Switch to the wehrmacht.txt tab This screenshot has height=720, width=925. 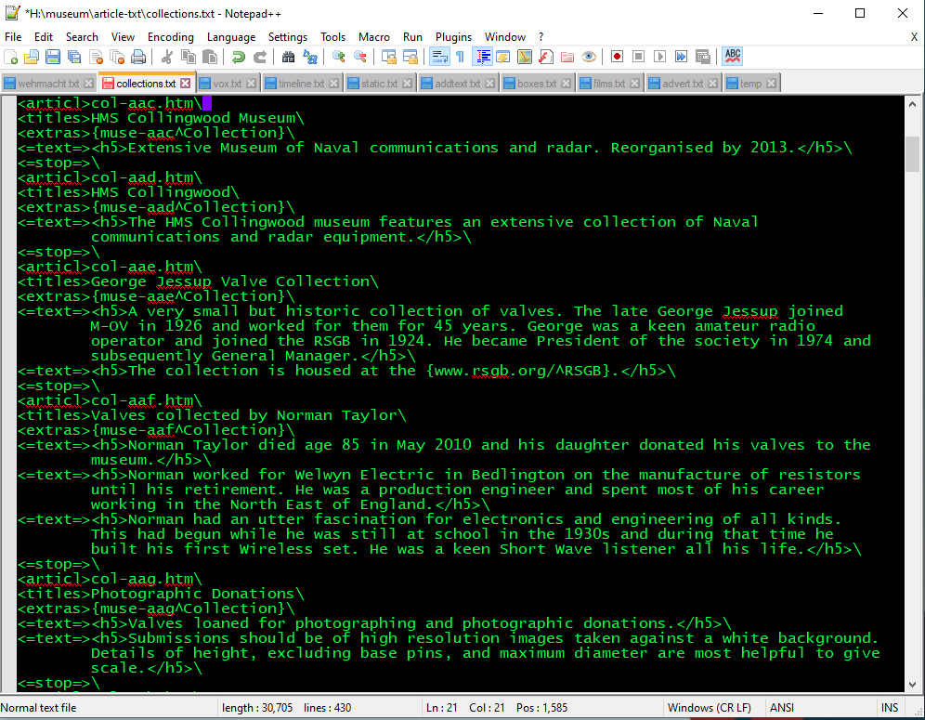48,84
